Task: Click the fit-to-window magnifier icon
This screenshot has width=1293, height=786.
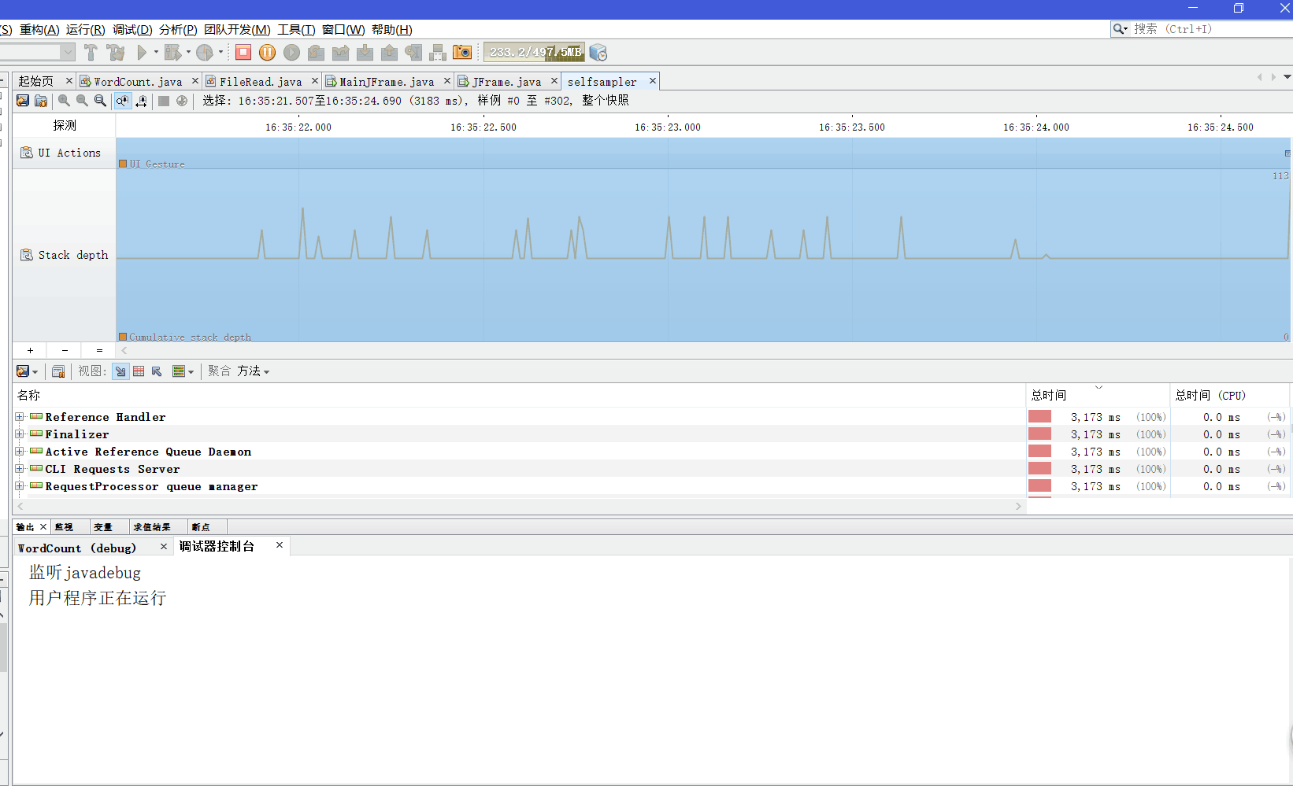Action: tap(100, 101)
